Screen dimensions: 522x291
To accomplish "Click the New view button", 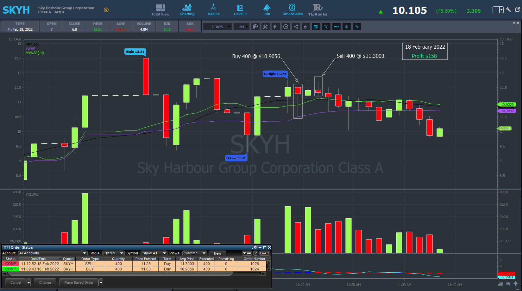I will [x=217, y=253].
